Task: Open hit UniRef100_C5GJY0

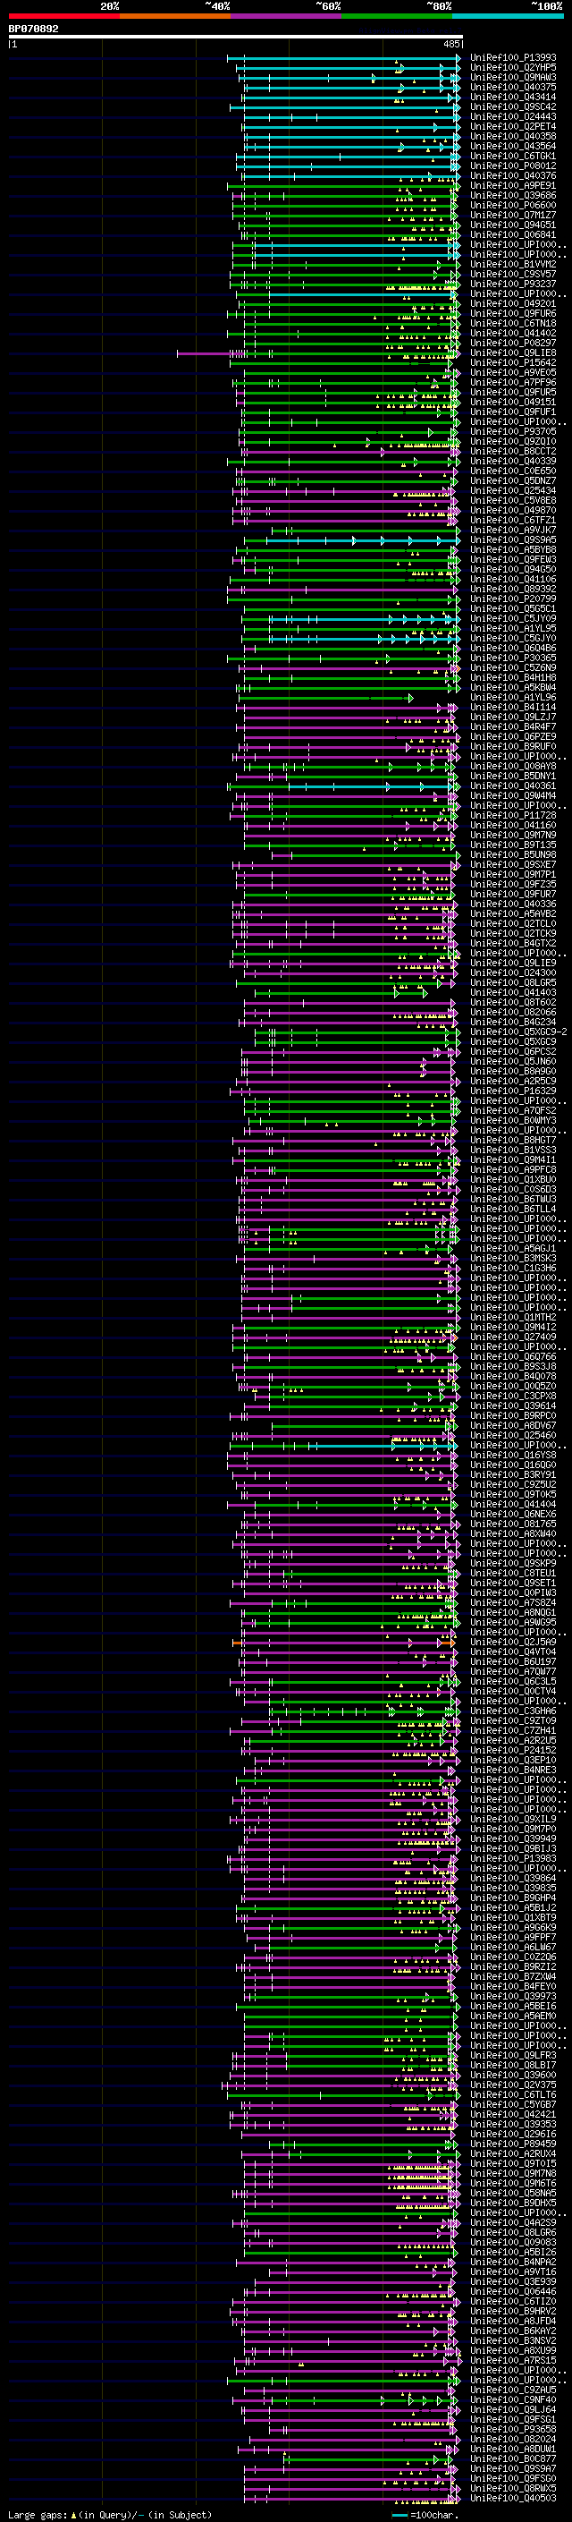Action: pos(513,639)
